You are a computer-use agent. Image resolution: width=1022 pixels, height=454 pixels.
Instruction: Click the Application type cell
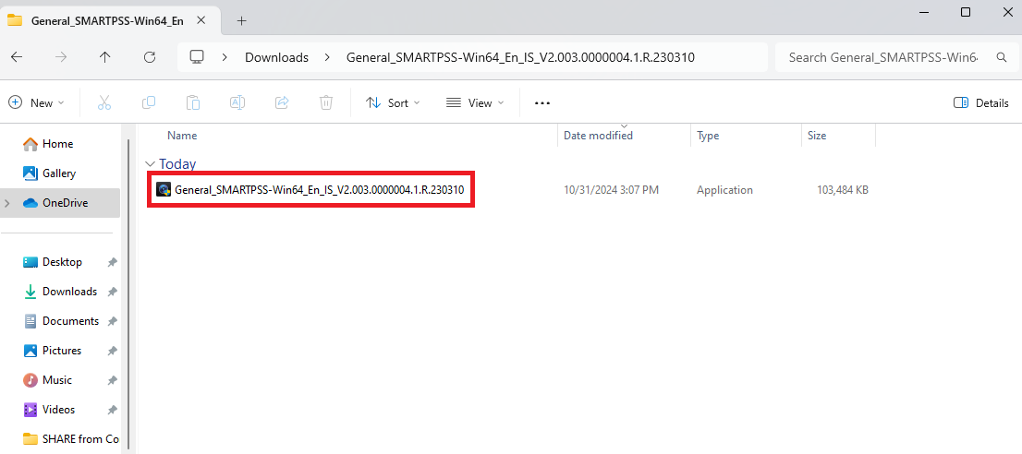click(724, 190)
